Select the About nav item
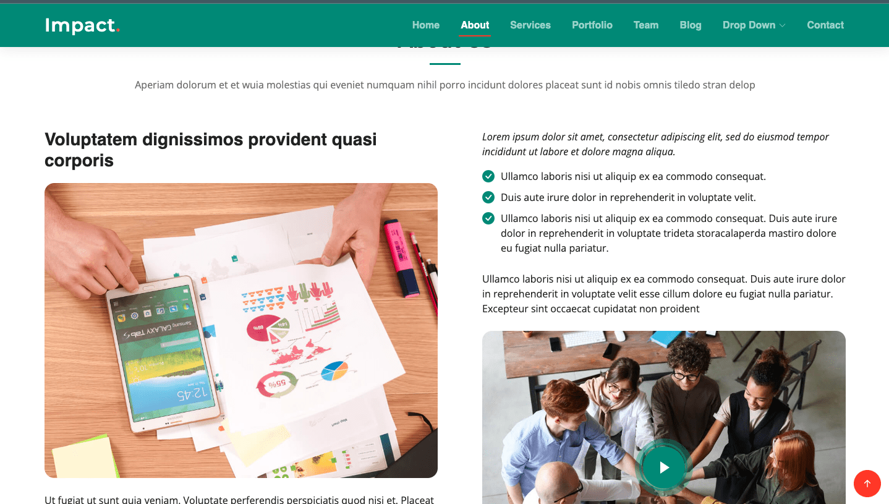Image resolution: width=889 pixels, height=504 pixels. click(475, 25)
